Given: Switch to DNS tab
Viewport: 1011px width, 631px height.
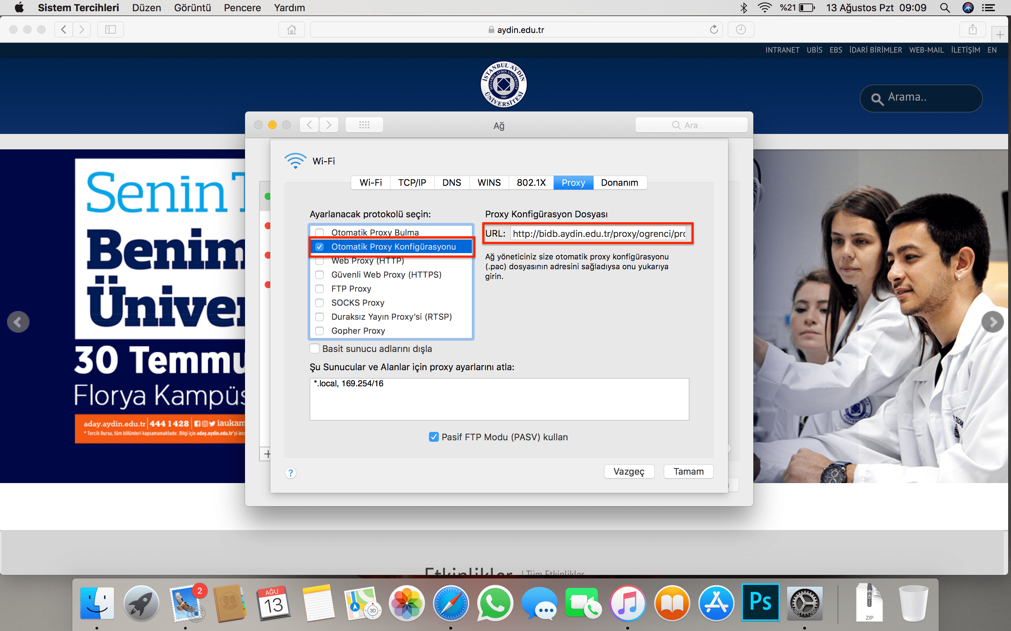Looking at the screenshot, I should point(451,183).
